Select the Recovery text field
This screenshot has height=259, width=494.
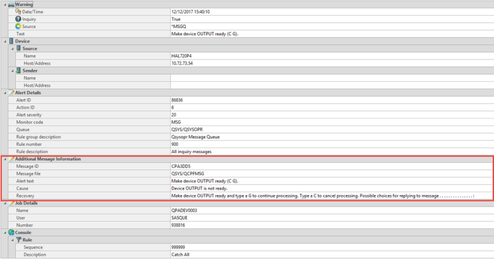pos(332,196)
